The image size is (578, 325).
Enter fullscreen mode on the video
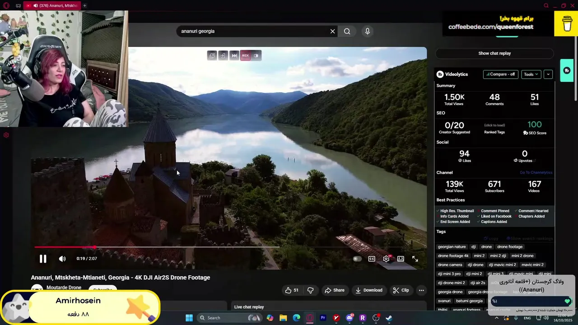pyautogui.click(x=415, y=259)
